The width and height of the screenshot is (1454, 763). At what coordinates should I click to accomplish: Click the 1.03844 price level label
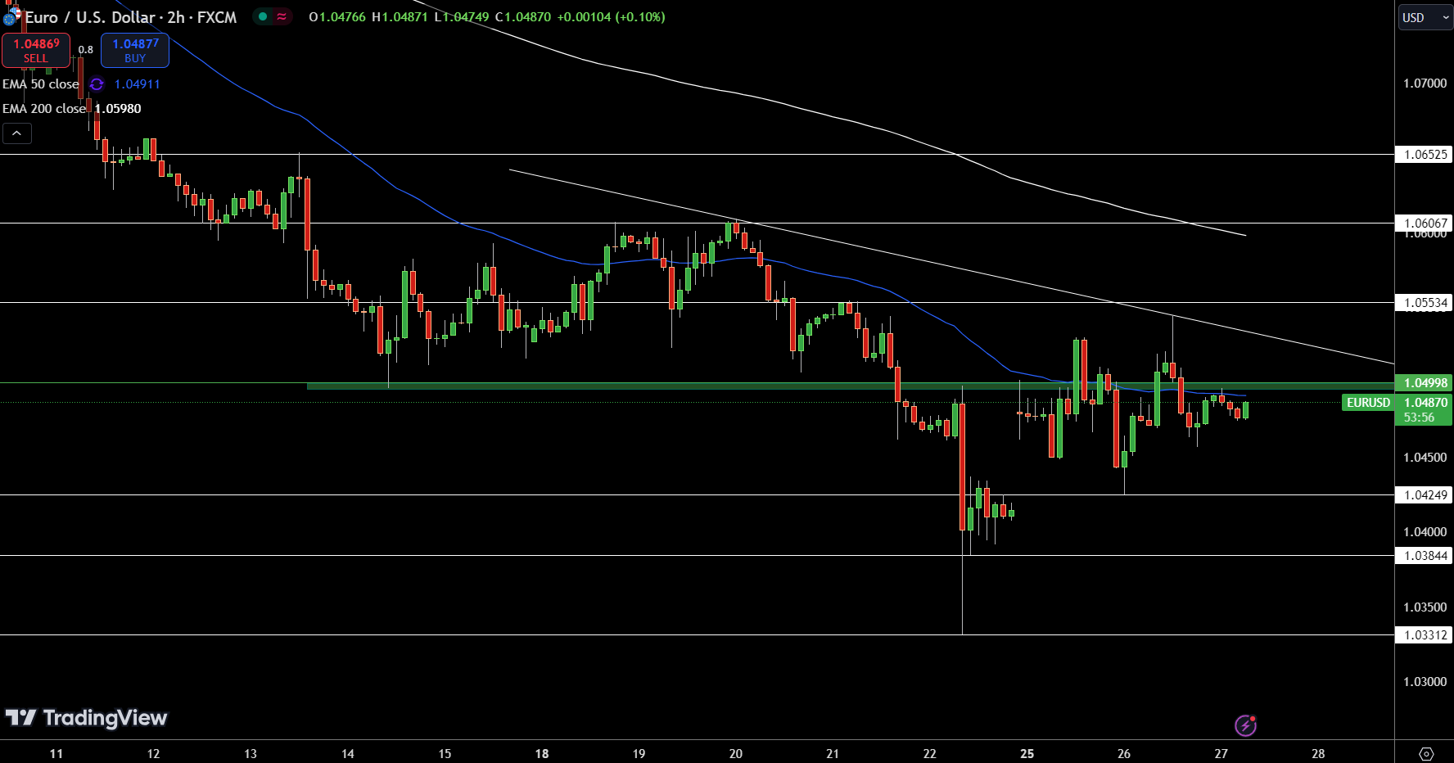pos(1425,556)
